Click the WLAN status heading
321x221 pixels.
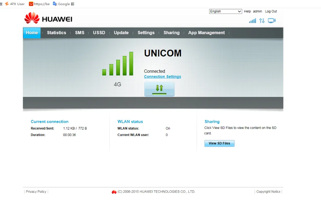(x=130, y=122)
